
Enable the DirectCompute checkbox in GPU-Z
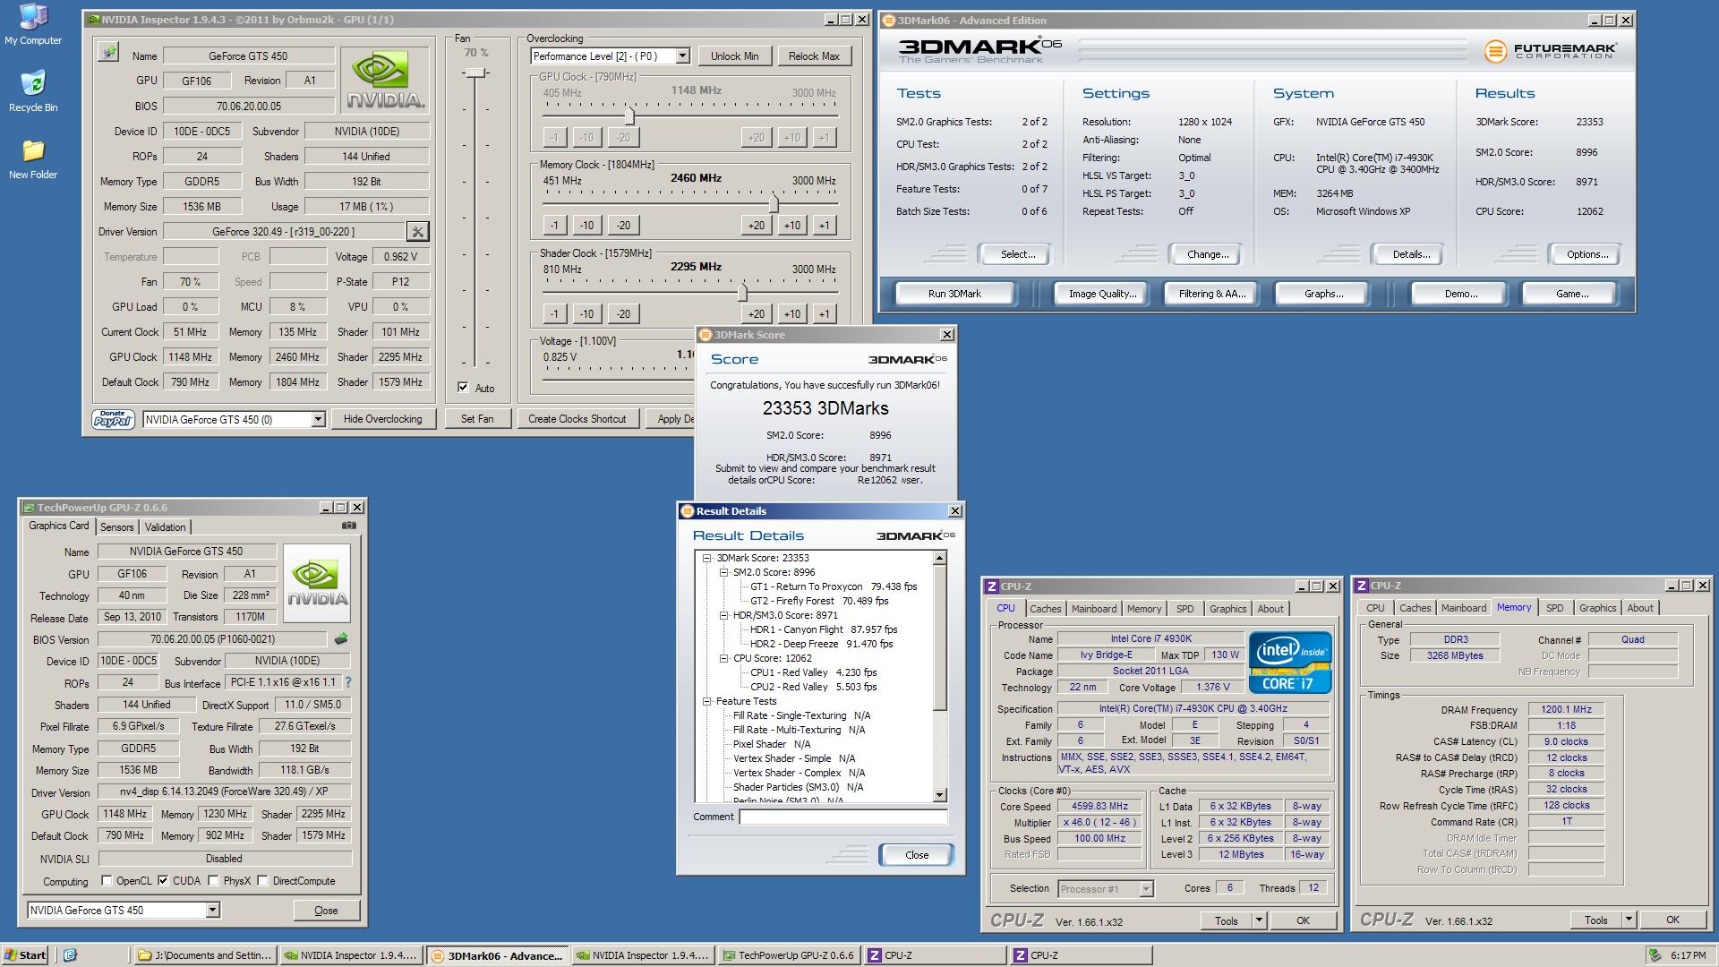[x=262, y=881]
